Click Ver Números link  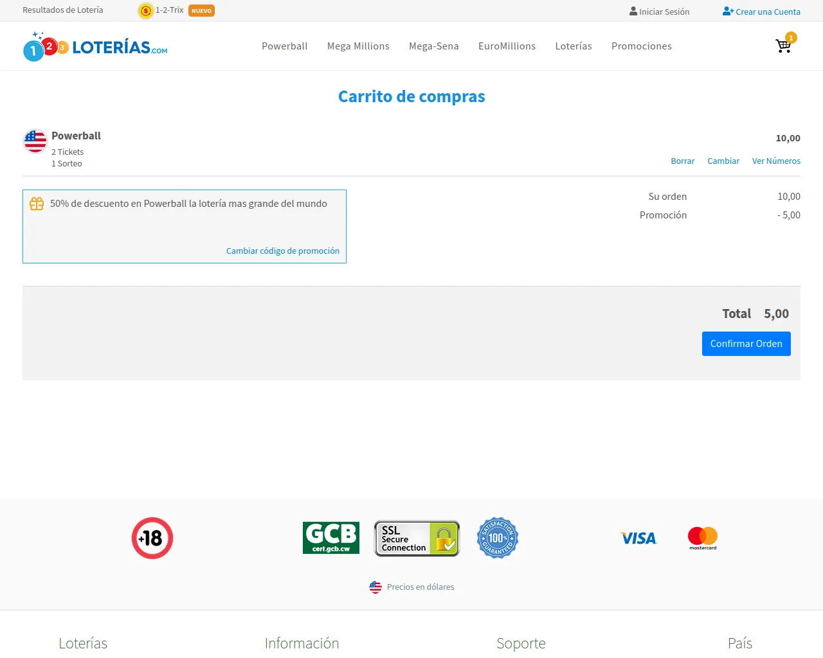pos(777,161)
